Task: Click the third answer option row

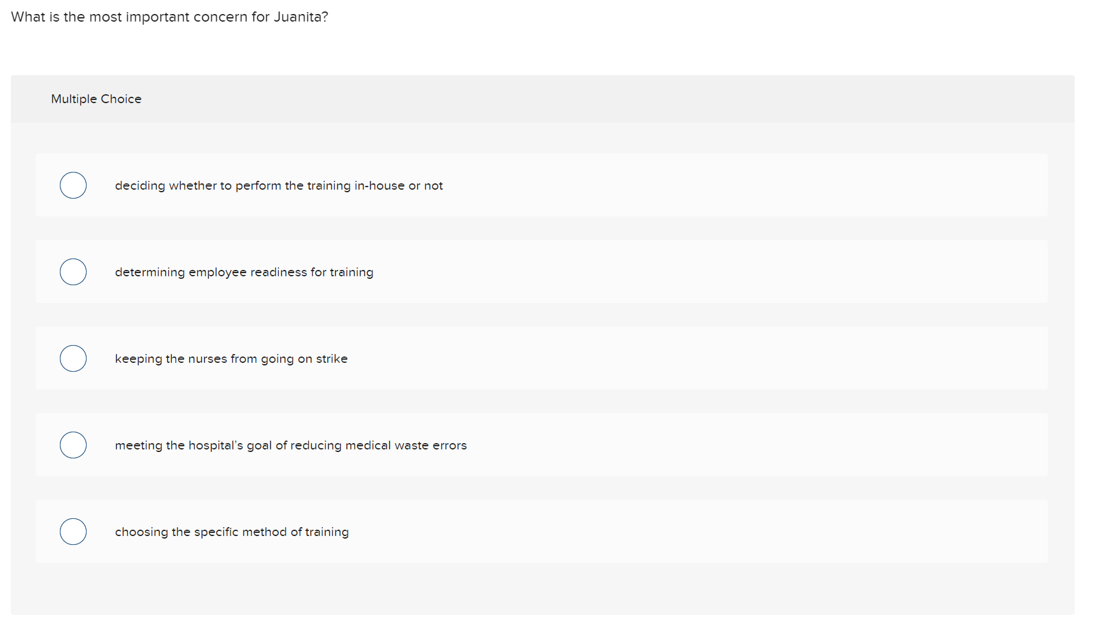Action: tap(231, 358)
